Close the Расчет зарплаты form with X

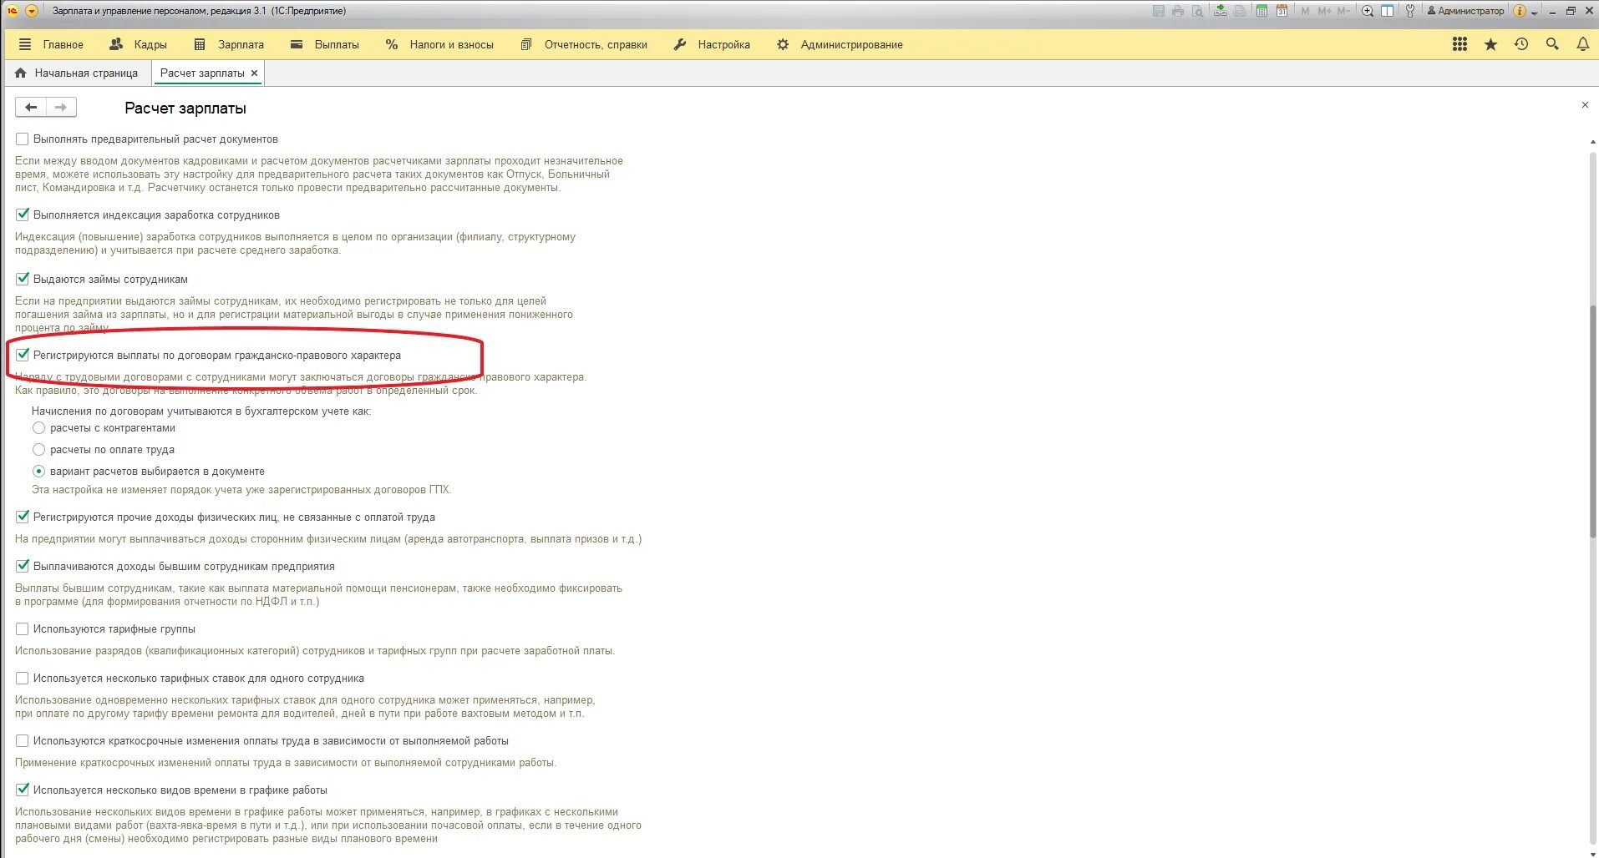1585,105
